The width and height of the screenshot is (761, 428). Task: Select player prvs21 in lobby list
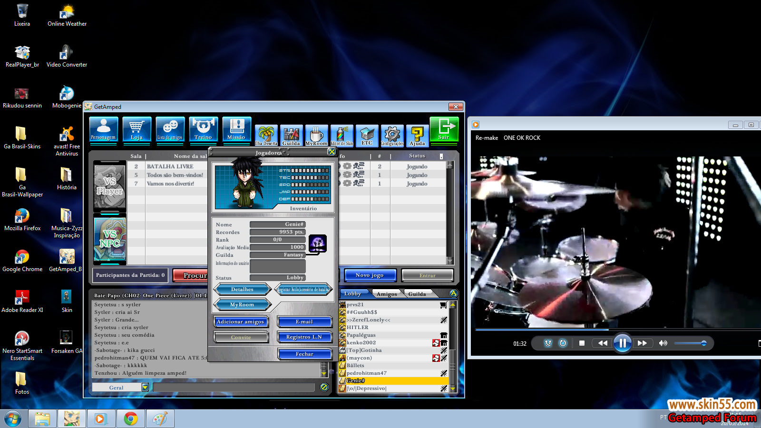click(394, 304)
